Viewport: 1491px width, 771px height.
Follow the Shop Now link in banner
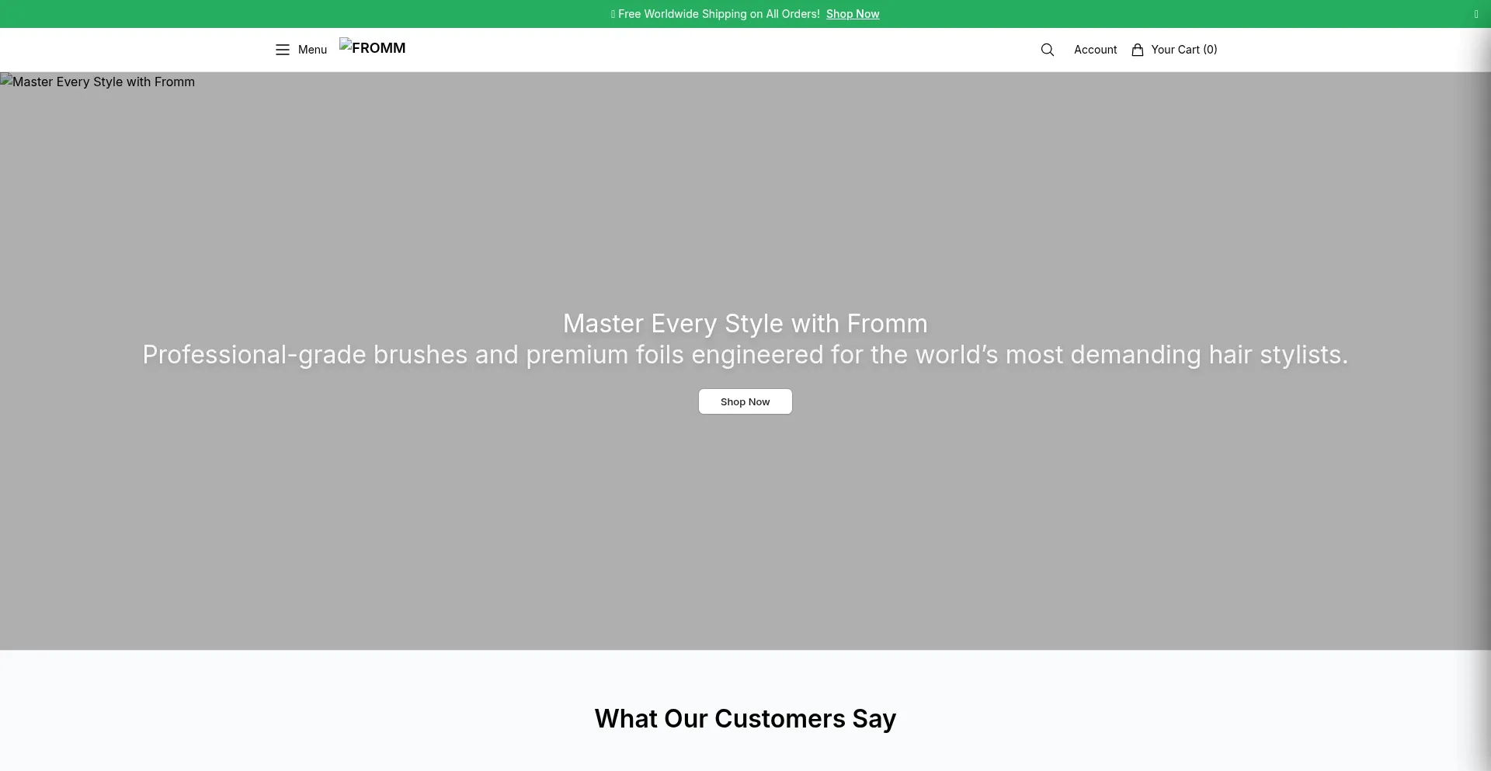852,14
